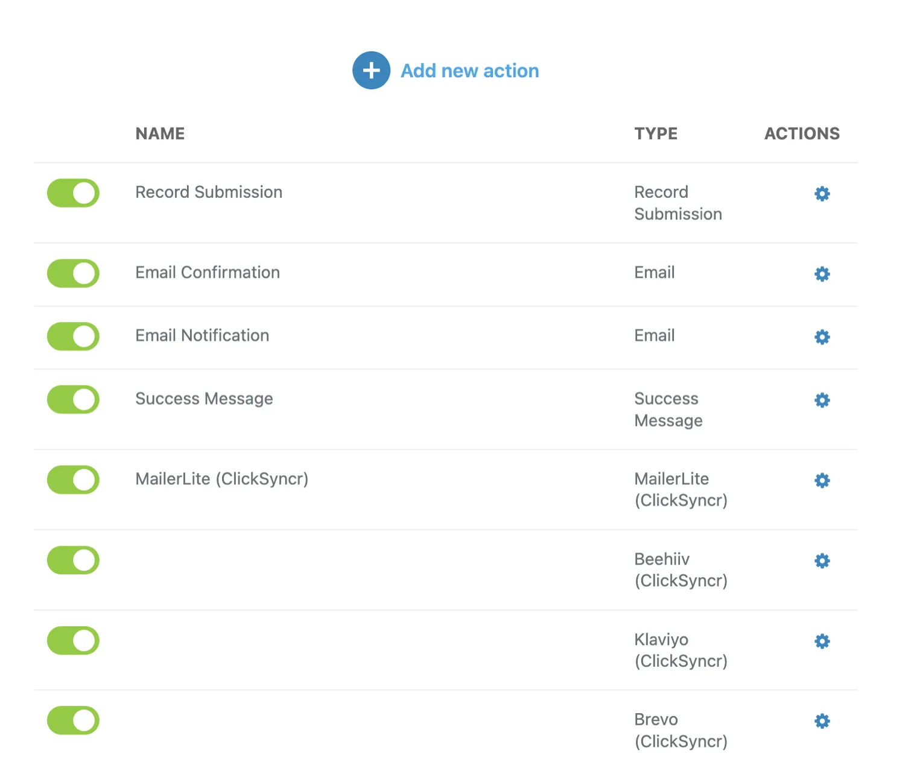Image resolution: width=905 pixels, height=762 pixels.
Task: Select the MailerLite (ClickSyncr) name cell
Action: click(x=222, y=478)
